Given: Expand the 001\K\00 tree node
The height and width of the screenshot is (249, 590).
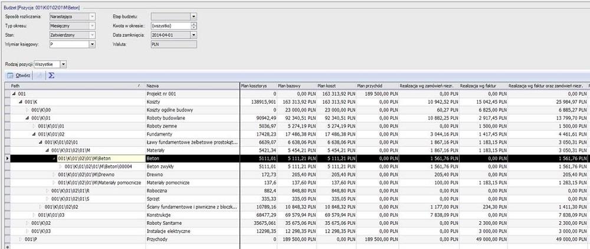Looking at the screenshot, I should click(x=27, y=110).
